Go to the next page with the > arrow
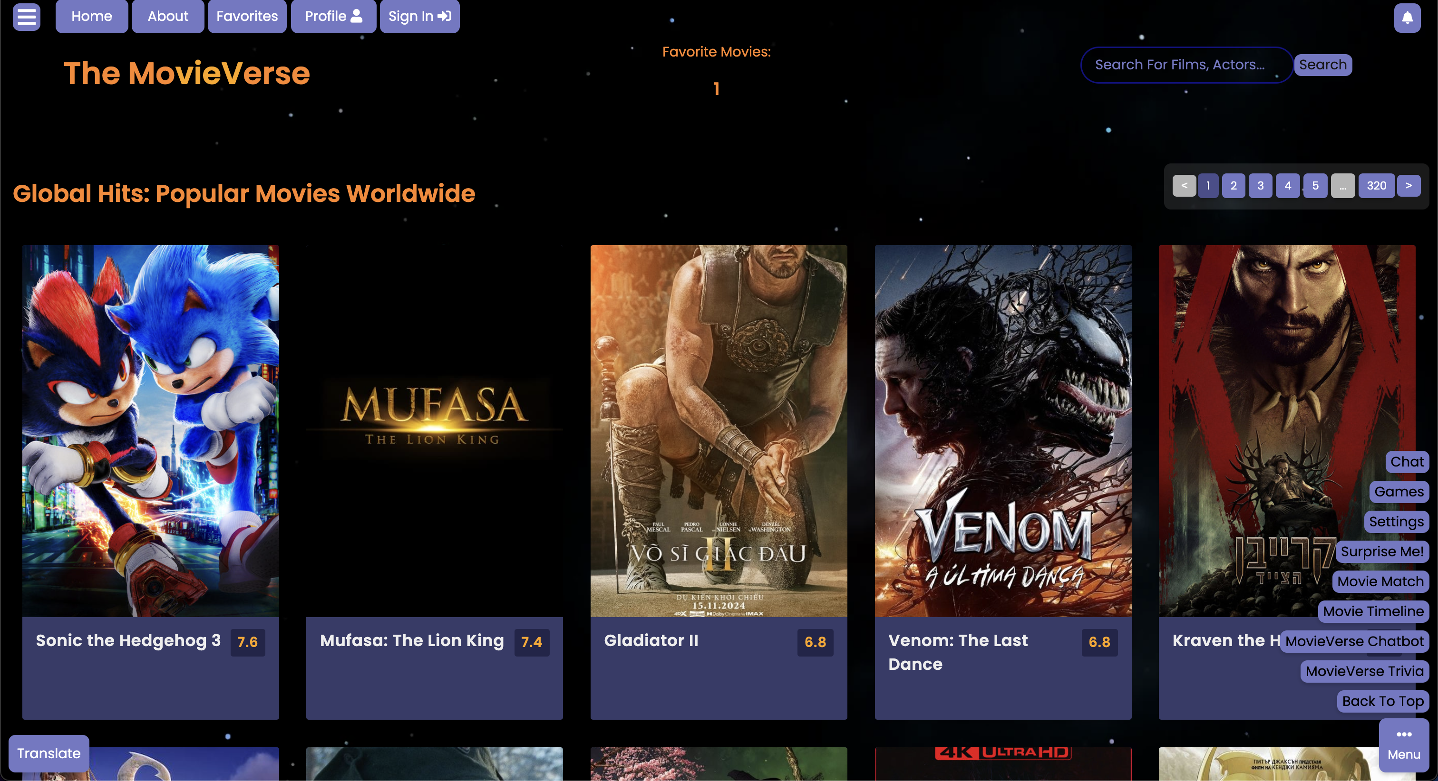This screenshot has height=781, width=1438. tap(1409, 186)
